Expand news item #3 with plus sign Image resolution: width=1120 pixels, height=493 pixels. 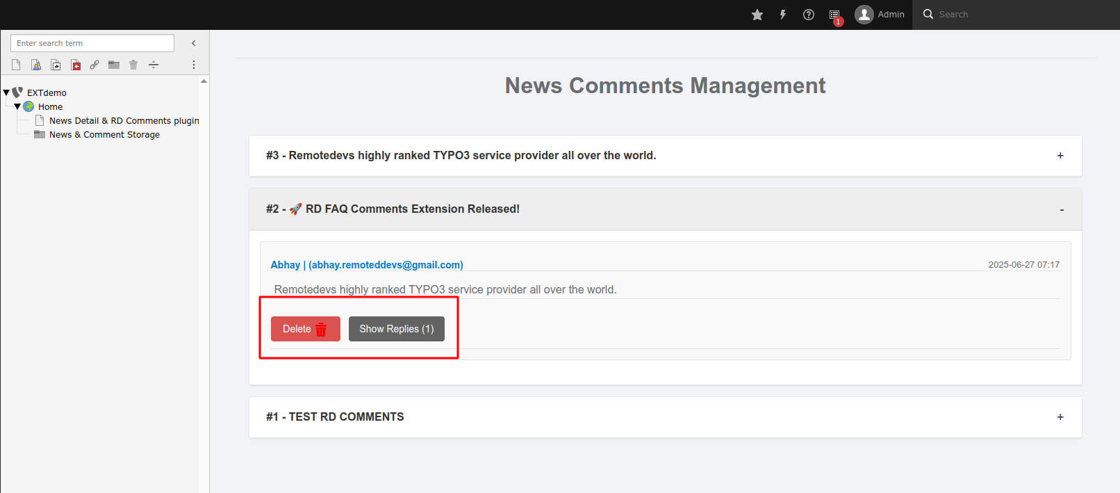(x=1060, y=156)
